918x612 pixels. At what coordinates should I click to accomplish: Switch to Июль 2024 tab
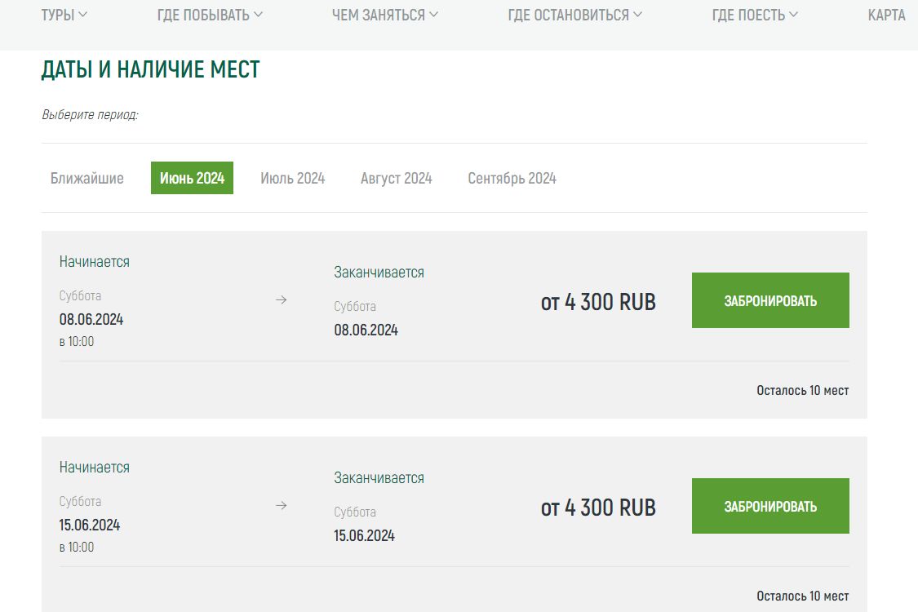pos(293,178)
